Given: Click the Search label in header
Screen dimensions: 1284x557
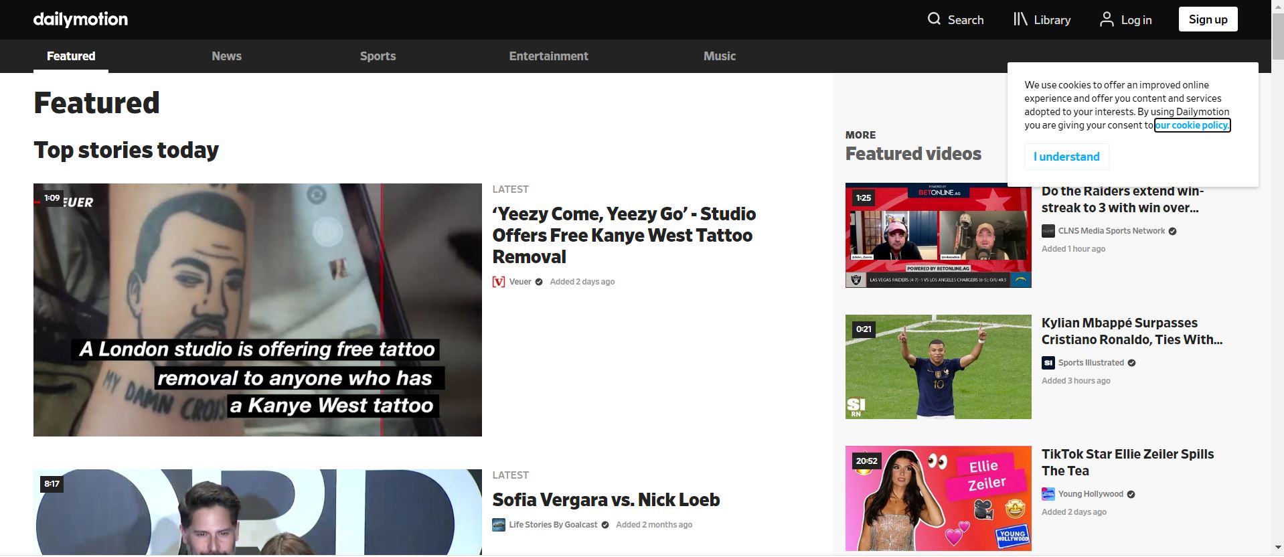Looking at the screenshot, I should [x=965, y=20].
